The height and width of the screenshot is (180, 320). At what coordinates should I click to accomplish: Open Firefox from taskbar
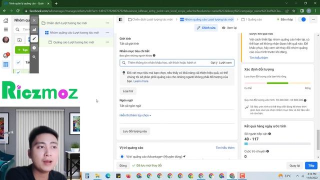pyautogui.click(x=128, y=175)
